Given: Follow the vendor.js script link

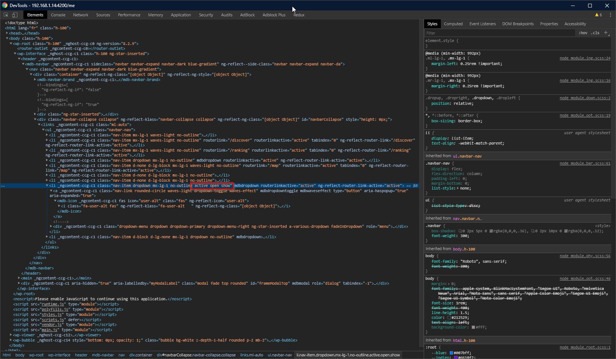Looking at the screenshot, I should click(x=52, y=324).
